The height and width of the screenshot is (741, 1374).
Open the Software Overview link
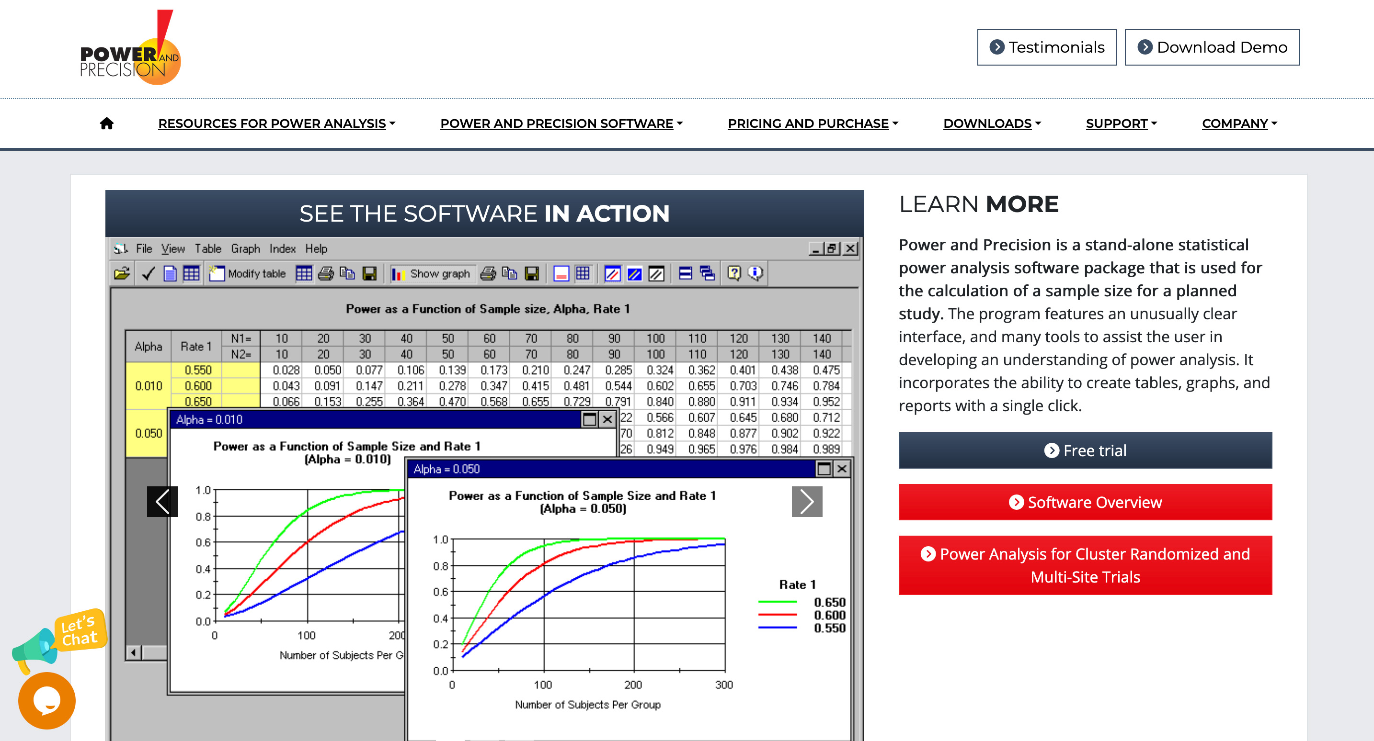point(1085,502)
